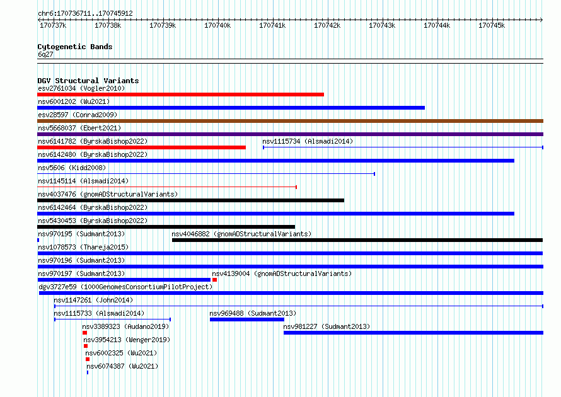Screen dimensions: 561x397
Task: Click the small red nsv4139004 marker
Action: point(215,280)
